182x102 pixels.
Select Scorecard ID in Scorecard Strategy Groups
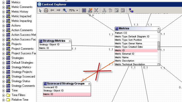[67, 87]
